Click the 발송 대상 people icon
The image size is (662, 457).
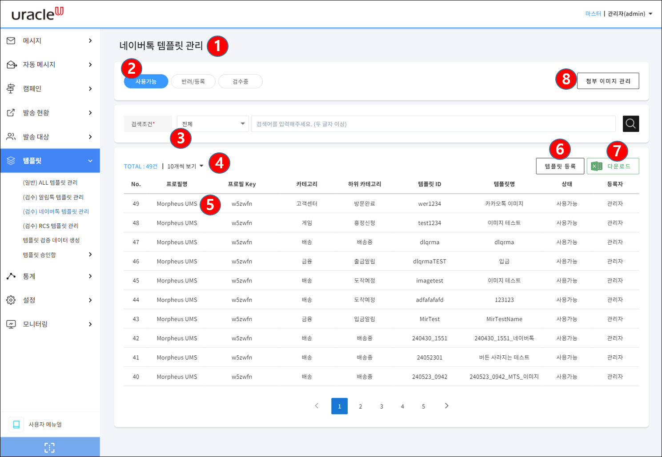[11, 137]
